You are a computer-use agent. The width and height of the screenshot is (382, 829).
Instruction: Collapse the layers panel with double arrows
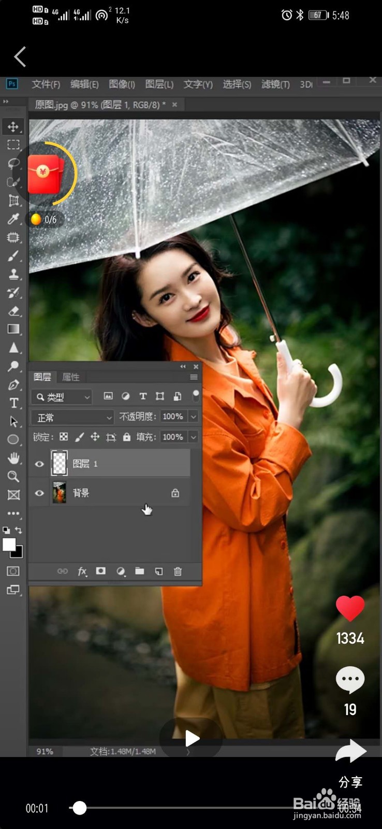[x=183, y=366]
